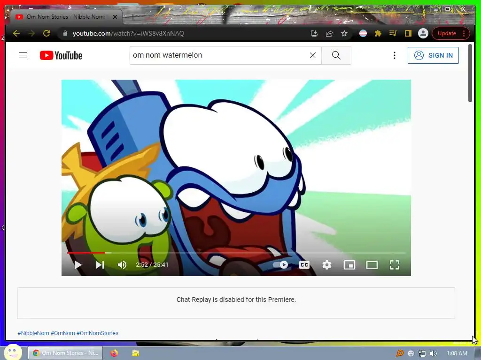Click the address bar URL
481x360 pixels.
point(128,33)
